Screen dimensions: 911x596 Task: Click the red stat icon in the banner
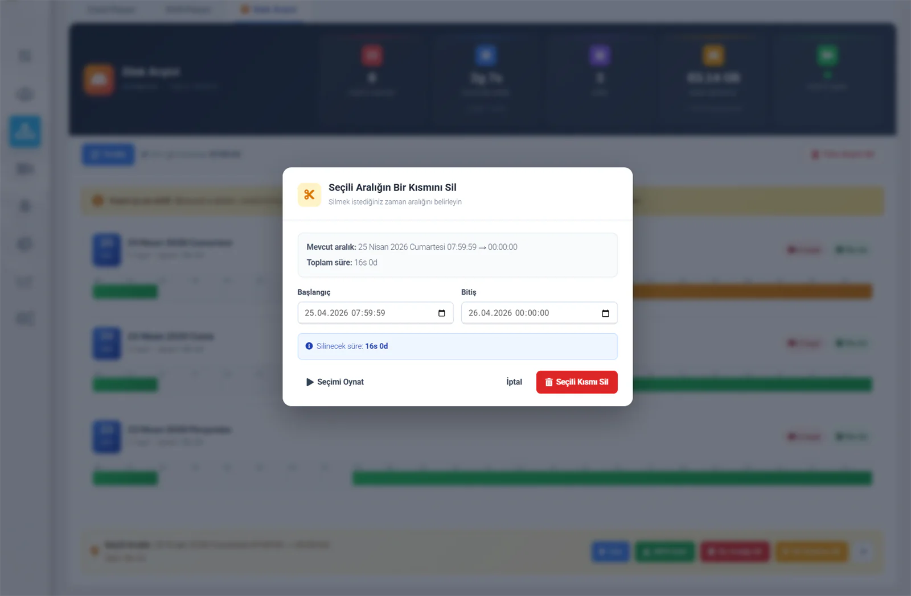point(372,55)
